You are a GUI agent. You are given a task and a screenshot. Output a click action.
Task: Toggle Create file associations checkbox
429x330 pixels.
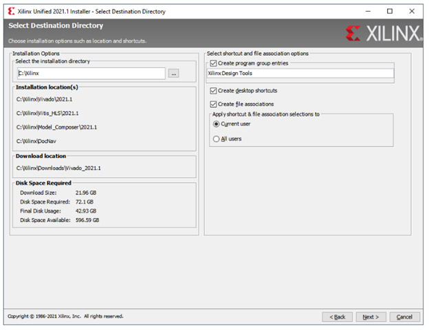pyautogui.click(x=213, y=104)
